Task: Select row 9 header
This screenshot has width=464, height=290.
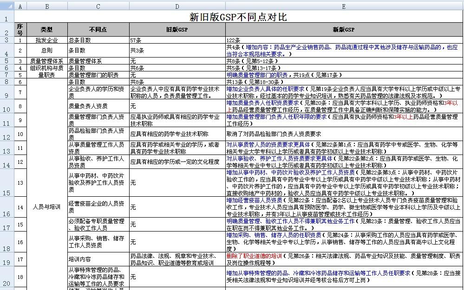Action: (7, 92)
